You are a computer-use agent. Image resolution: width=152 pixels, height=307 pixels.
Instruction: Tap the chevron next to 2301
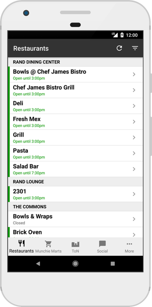click(134, 194)
